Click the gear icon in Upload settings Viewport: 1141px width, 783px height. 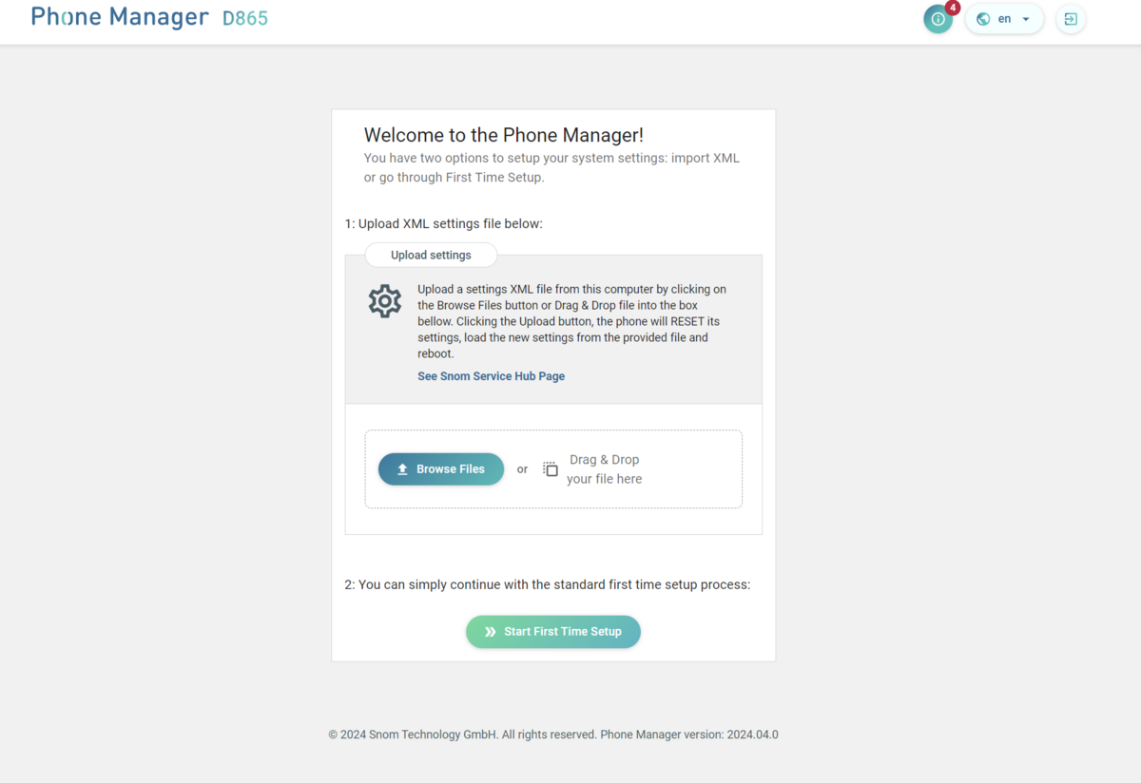point(385,300)
